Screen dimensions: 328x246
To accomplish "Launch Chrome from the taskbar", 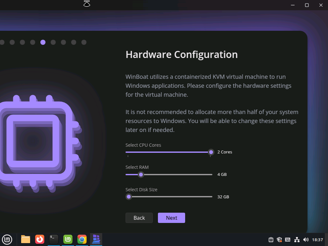I will pos(82,239).
